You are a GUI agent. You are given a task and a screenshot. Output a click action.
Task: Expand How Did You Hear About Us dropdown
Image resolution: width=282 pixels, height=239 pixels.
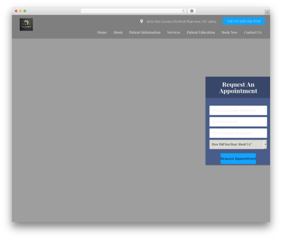pyautogui.click(x=238, y=145)
